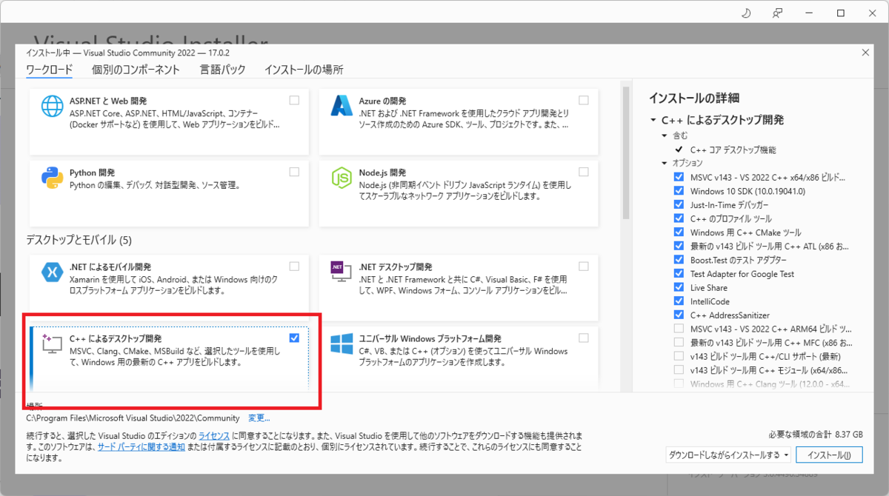Click the install path C:\Program Files\Microsoft Visual Studio text
This screenshot has height=496, width=889.
coord(133,418)
